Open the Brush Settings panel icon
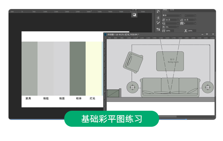Screen dimensions: 223x141 coord(158,23)
